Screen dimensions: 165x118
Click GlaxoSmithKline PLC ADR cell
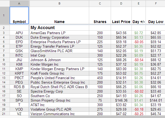59,51
